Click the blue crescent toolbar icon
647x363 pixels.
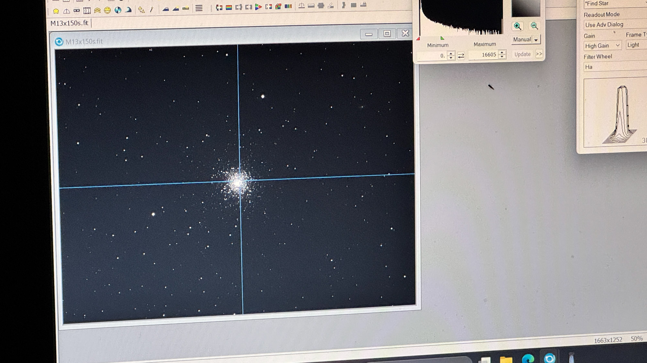[128, 10]
